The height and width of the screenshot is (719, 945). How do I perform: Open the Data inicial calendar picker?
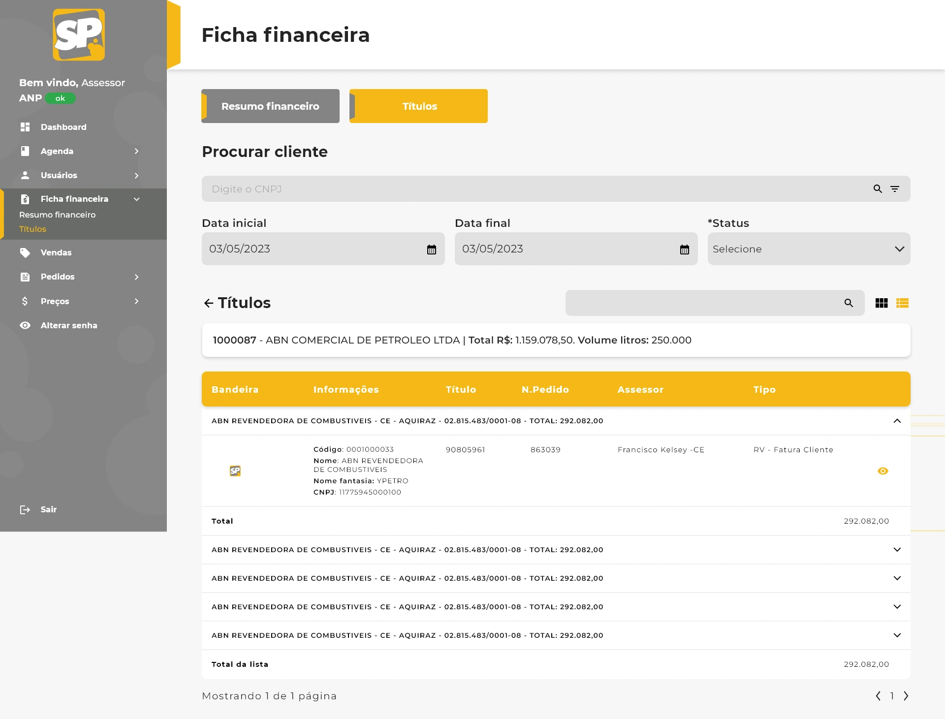click(432, 250)
